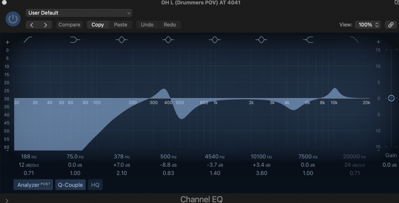Viewport: 399px width, 203px height.
Task: Click the Compare button
Action: (x=69, y=25)
